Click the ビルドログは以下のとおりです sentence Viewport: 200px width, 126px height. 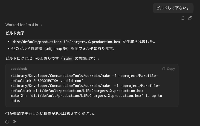pos(52,58)
